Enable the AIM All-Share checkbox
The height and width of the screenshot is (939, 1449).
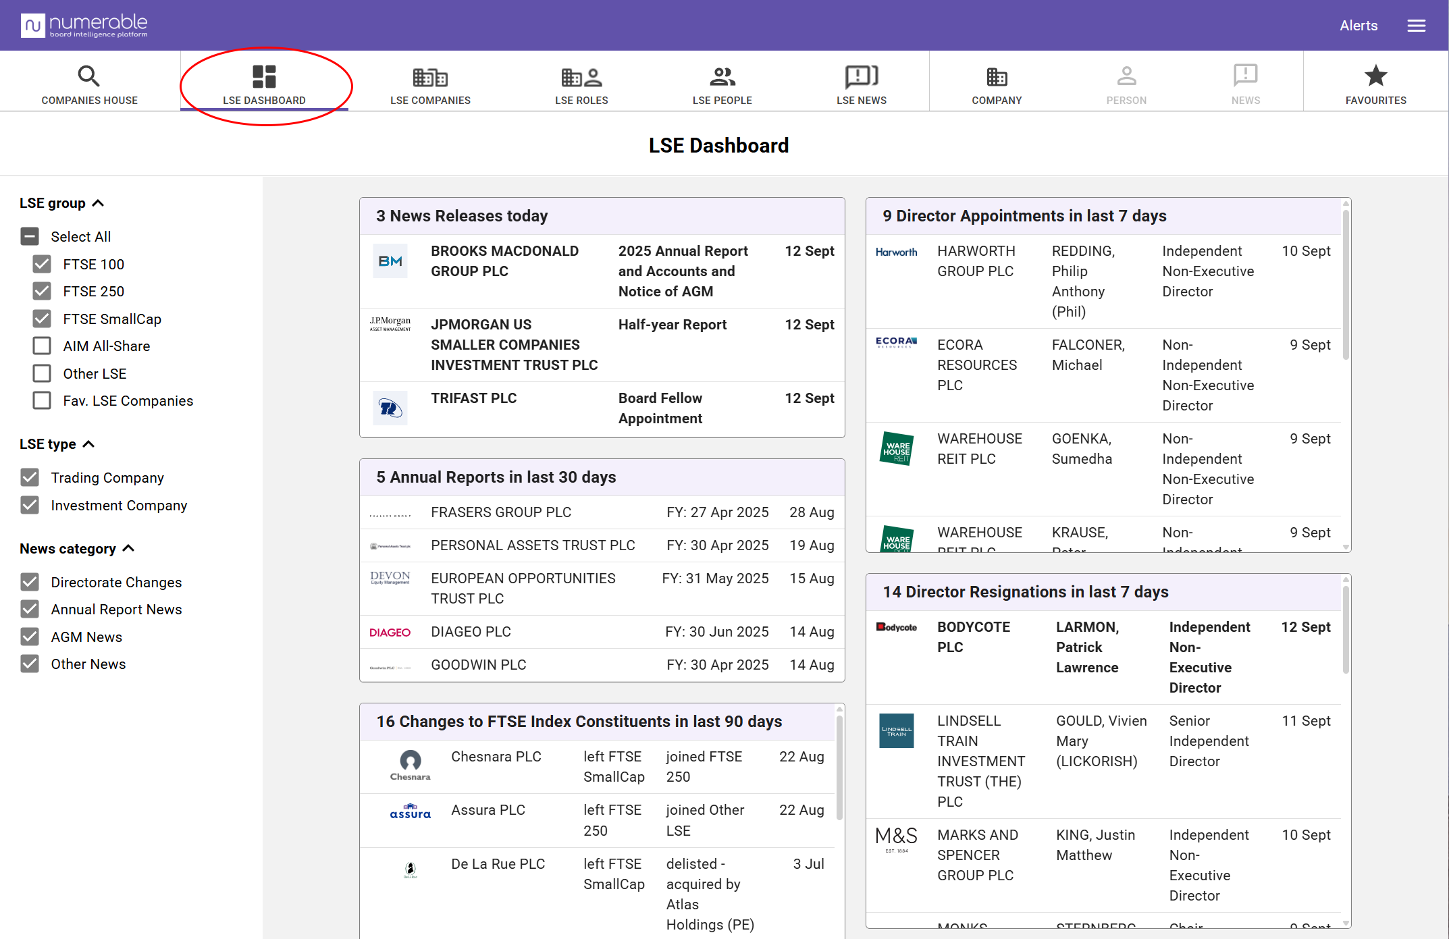tap(42, 346)
